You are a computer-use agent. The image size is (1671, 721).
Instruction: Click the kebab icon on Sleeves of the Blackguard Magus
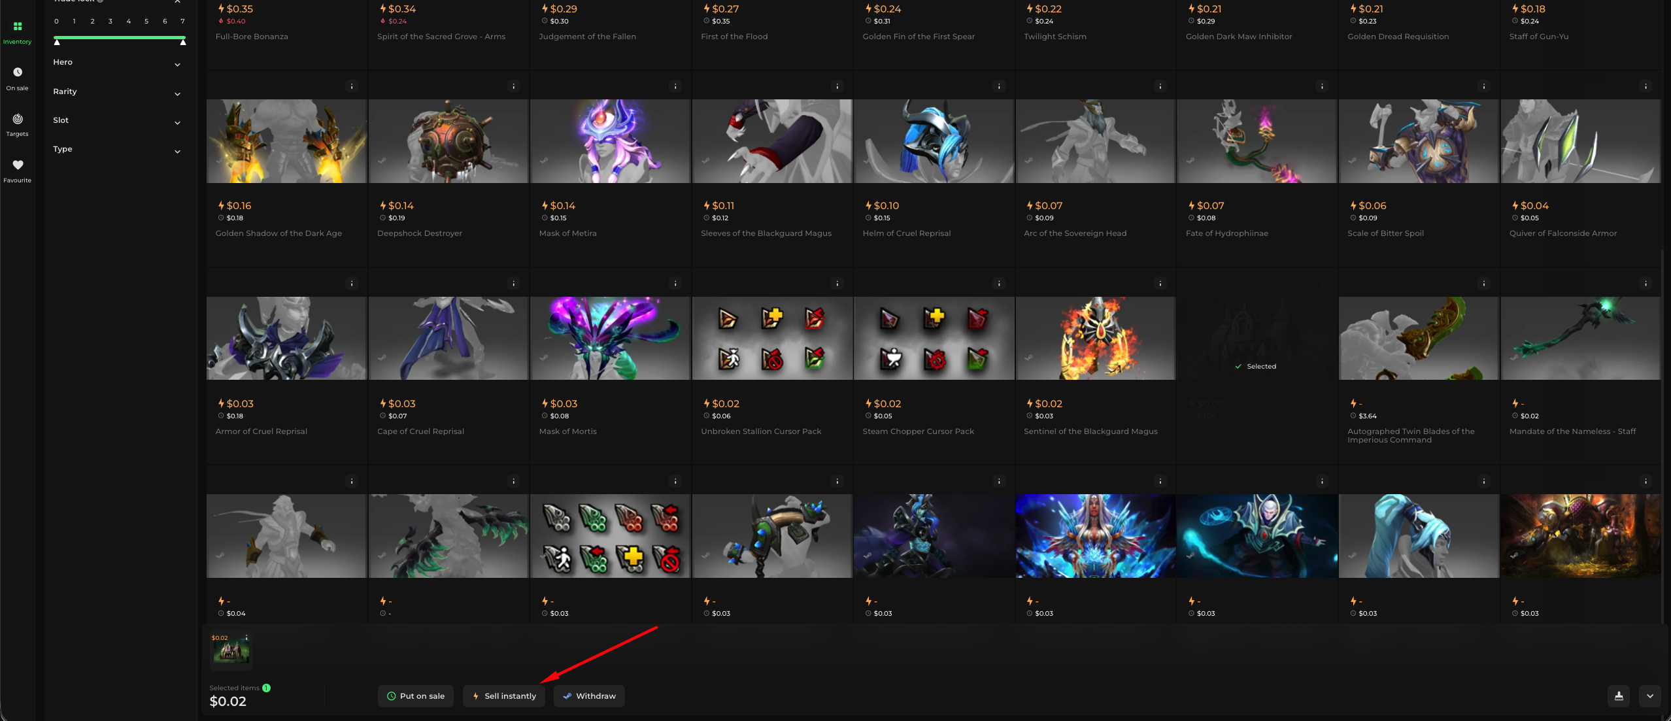point(837,86)
